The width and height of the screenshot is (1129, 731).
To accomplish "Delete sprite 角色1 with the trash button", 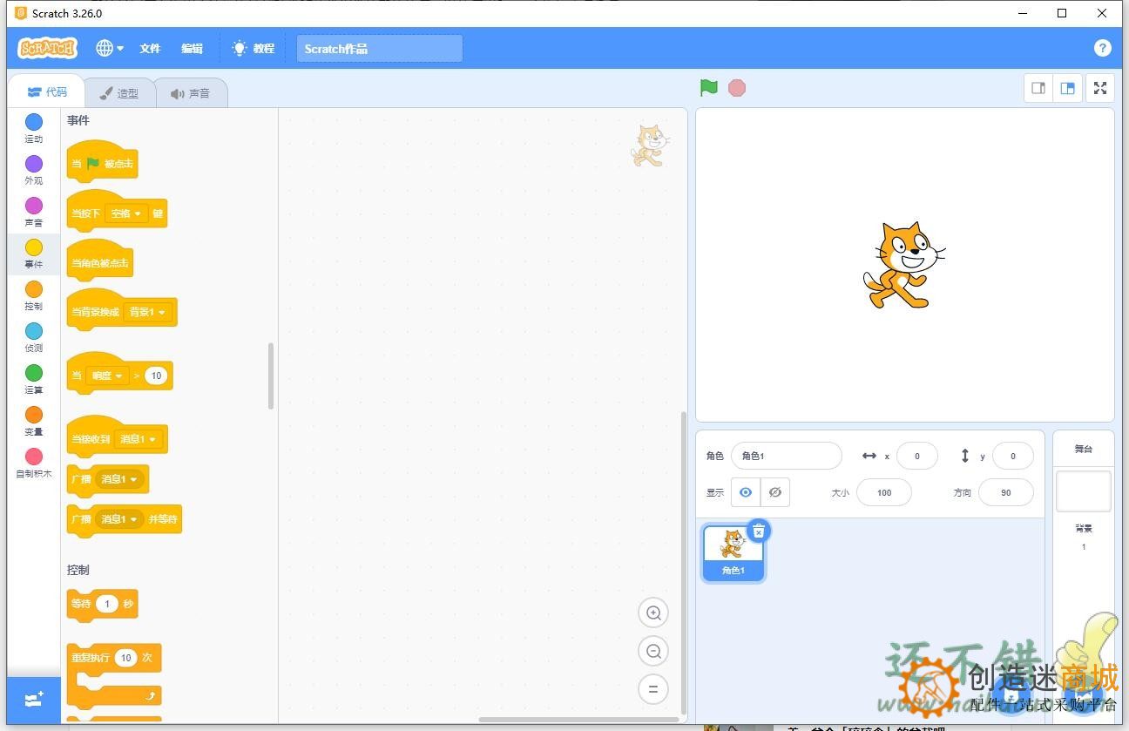I will (759, 530).
